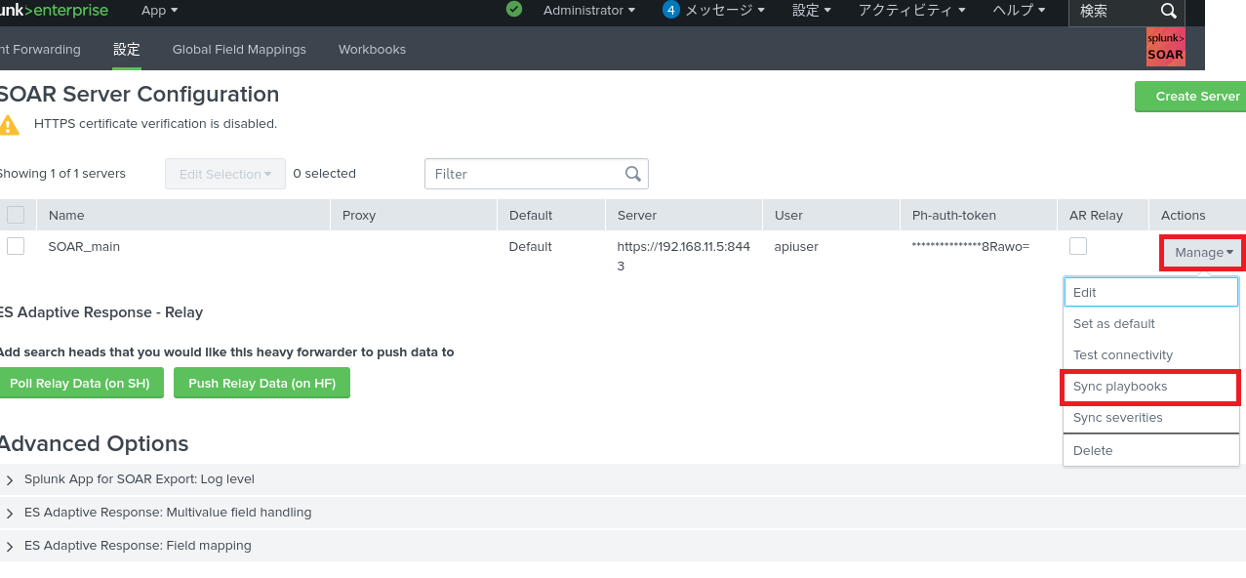Click the search magnifier icon in top bar
This screenshot has height=578, width=1246.
click(1168, 11)
